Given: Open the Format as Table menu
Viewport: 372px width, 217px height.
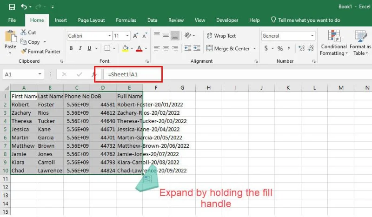Looking at the screenshot, I should point(360,43).
